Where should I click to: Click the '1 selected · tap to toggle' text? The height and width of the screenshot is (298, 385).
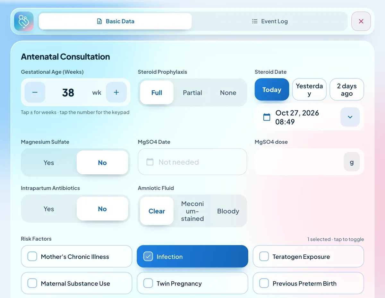pos(336,239)
